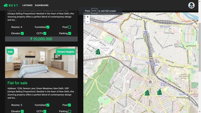Click the NEST house logo icon
The height and width of the screenshot is (113, 201).
6,5
